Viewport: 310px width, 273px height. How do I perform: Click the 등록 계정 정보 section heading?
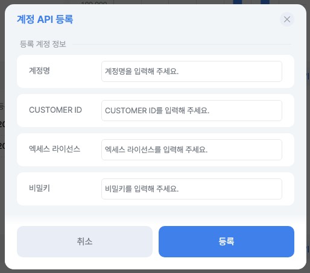coord(43,44)
